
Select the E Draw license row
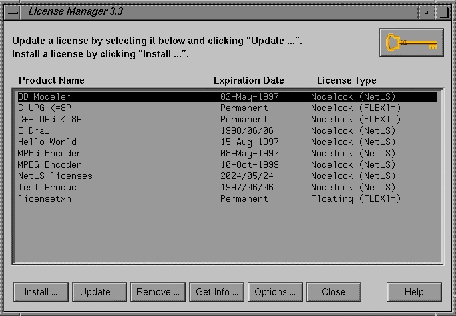click(x=228, y=131)
